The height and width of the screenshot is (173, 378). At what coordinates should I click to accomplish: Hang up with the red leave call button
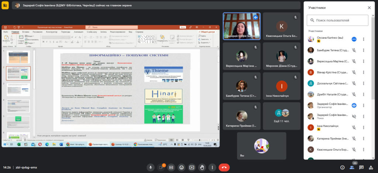click(223, 167)
